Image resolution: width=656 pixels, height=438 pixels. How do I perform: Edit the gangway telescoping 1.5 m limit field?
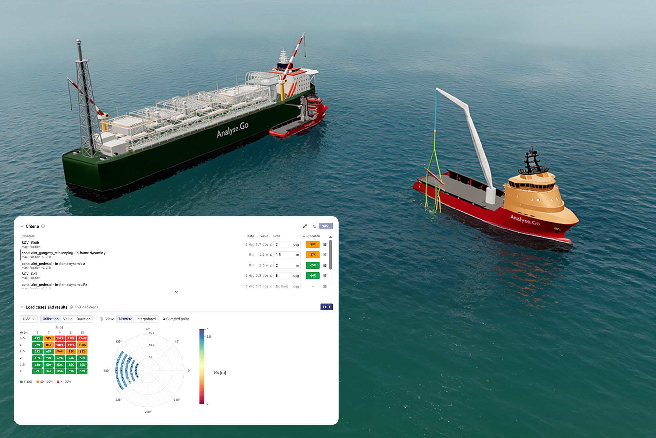[287, 255]
